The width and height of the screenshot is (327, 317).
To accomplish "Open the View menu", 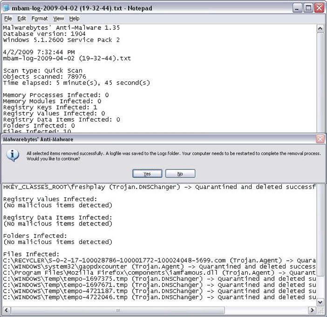I will (x=58, y=19).
